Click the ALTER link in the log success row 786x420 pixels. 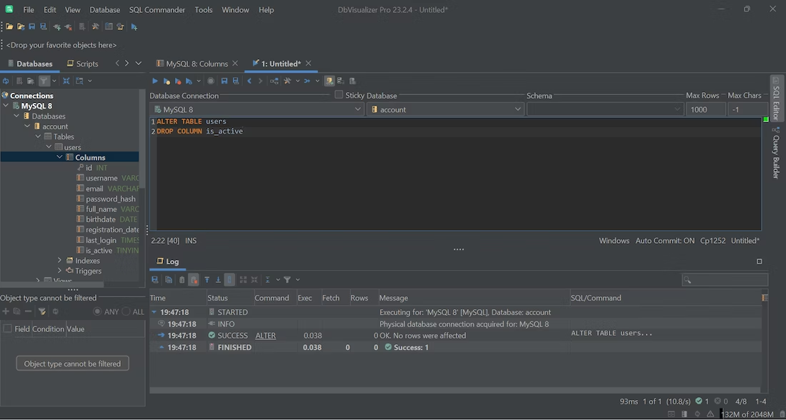click(264, 335)
